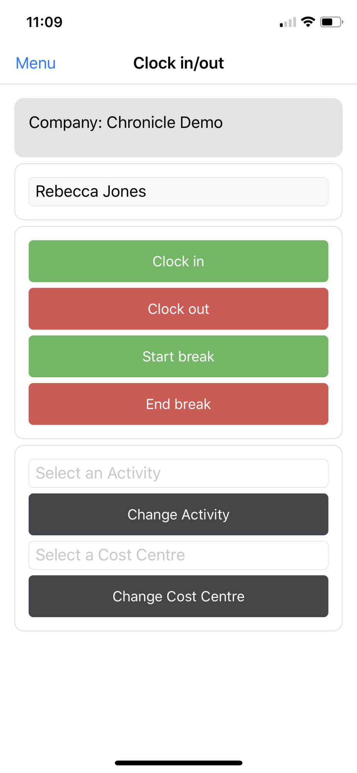Tap the home indicator bar at bottom
Viewport: 357px width, 773px height.
[x=178, y=763]
